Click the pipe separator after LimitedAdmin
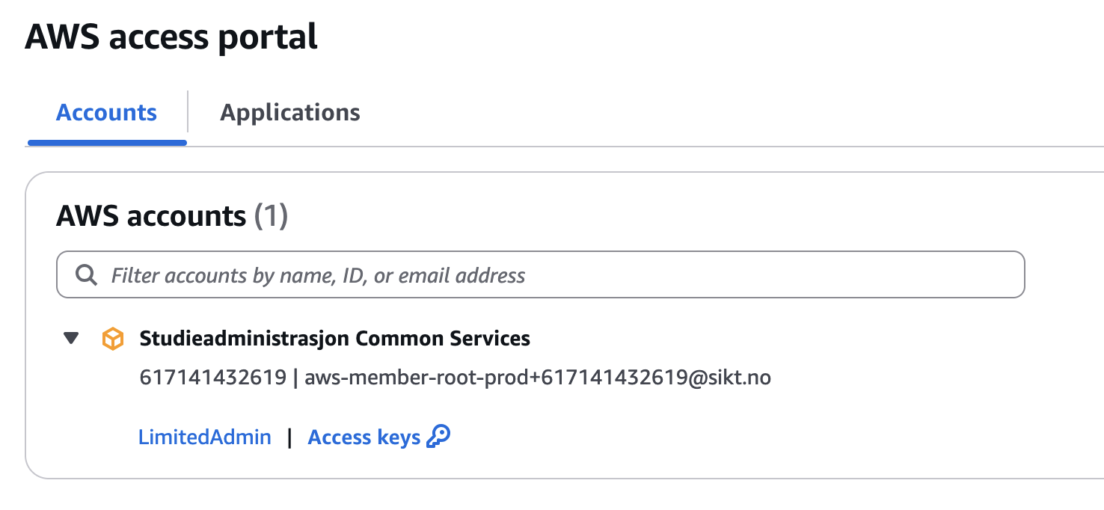The image size is (1104, 510). click(289, 437)
